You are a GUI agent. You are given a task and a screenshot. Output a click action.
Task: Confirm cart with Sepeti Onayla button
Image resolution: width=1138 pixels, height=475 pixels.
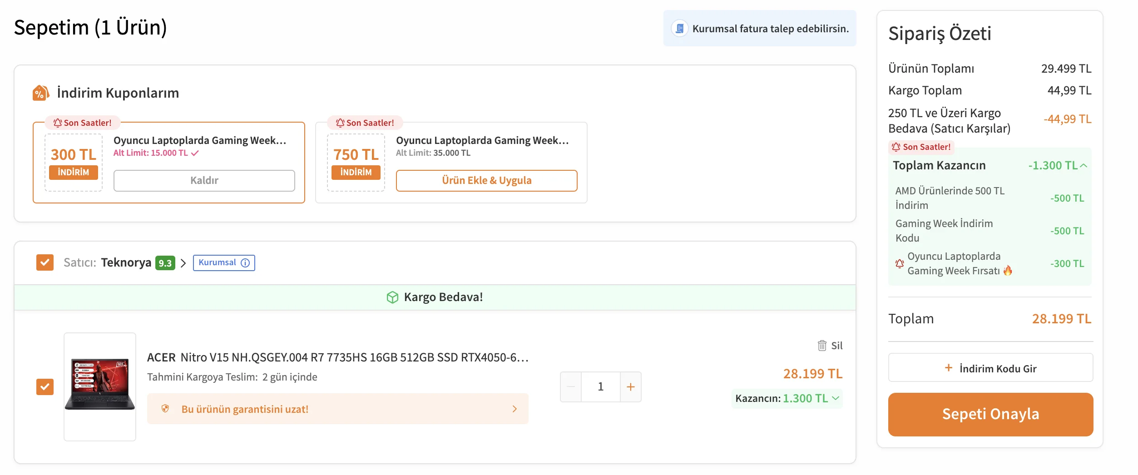coord(990,414)
